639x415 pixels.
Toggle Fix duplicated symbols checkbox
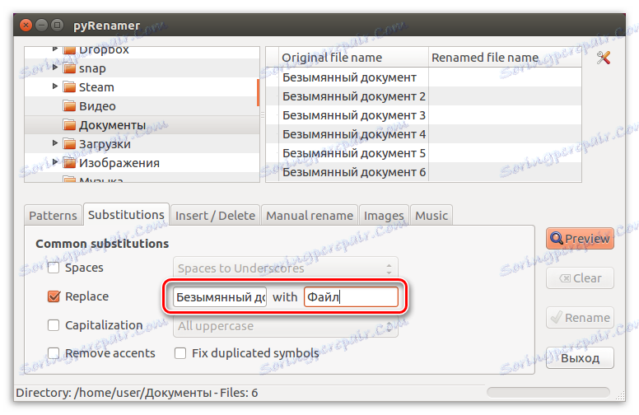[180, 353]
